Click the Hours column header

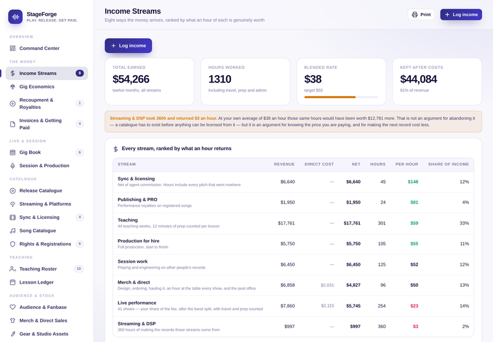[x=378, y=164]
